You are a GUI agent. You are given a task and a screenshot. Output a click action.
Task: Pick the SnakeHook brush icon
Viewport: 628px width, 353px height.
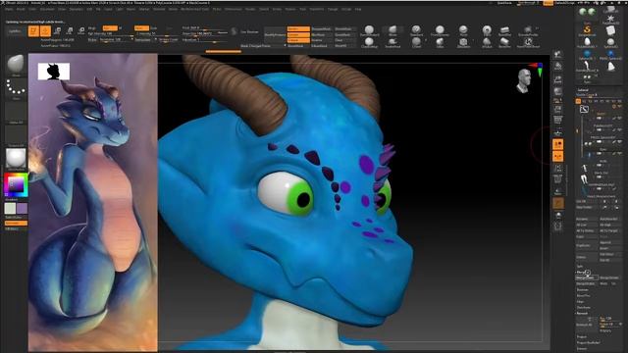tap(392, 42)
